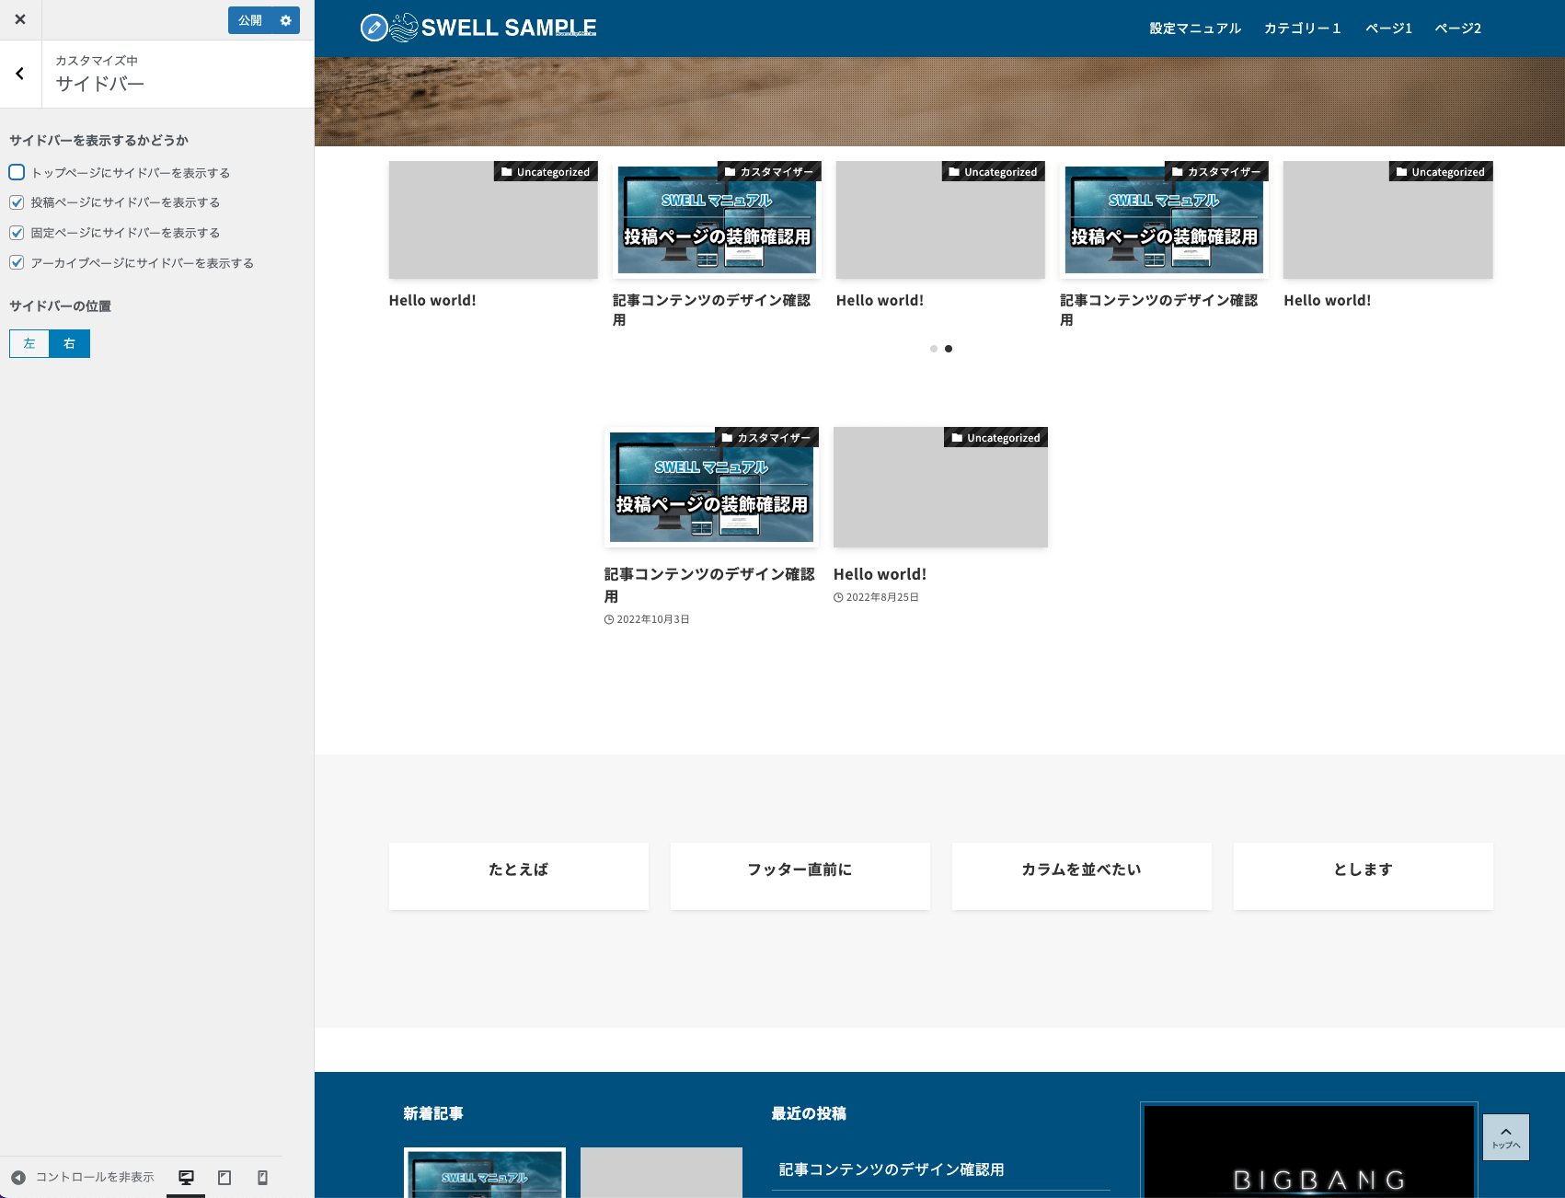Viewport: 1565px width, 1198px height.
Task: Select the first slider pagination dot
Action: (x=933, y=349)
